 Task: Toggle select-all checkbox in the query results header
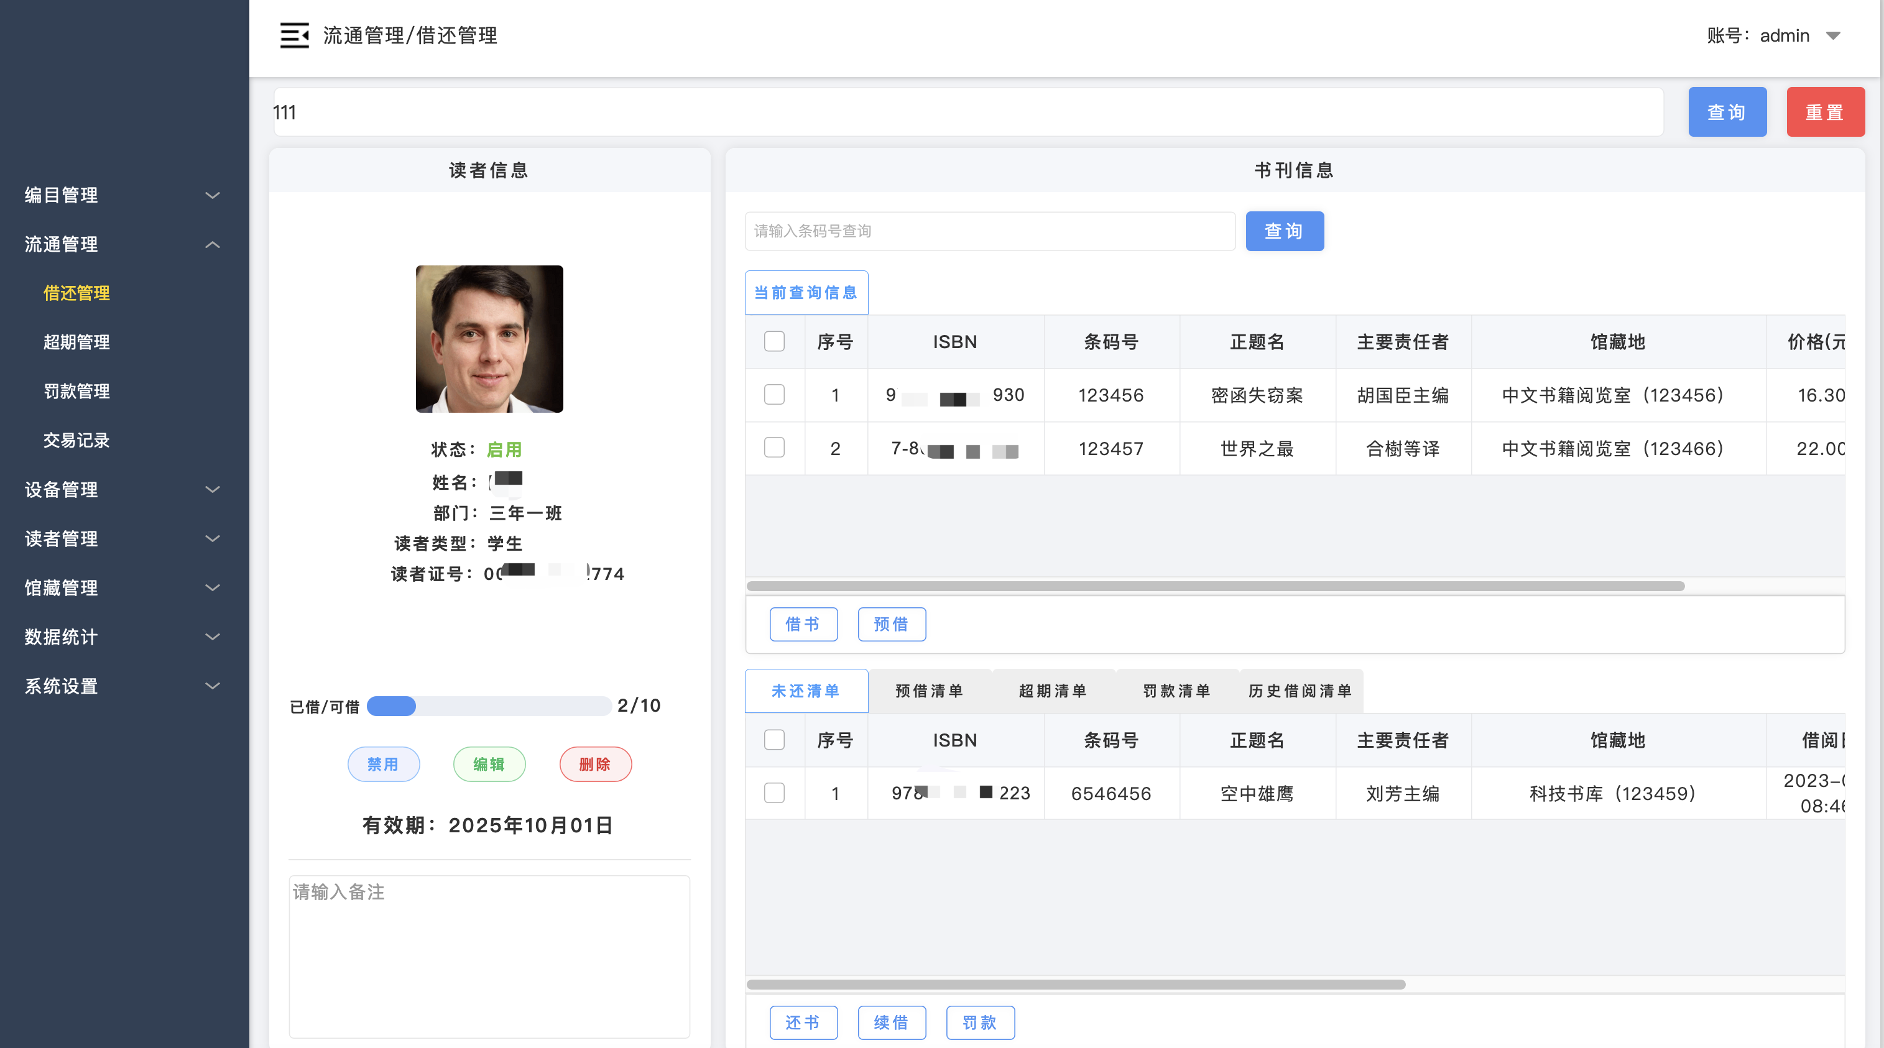773,341
